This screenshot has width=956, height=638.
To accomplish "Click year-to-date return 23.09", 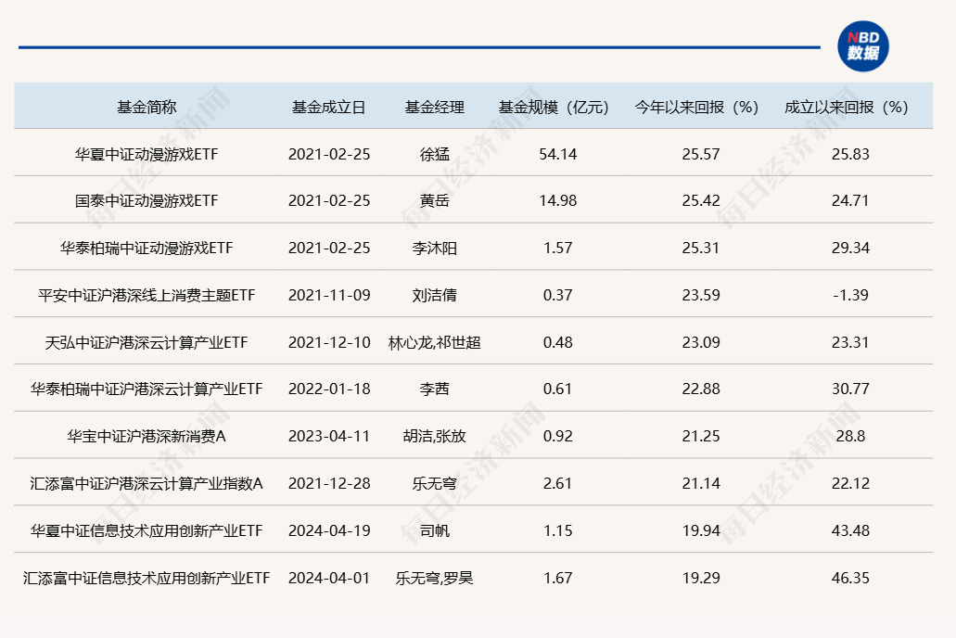I will tap(701, 343).
